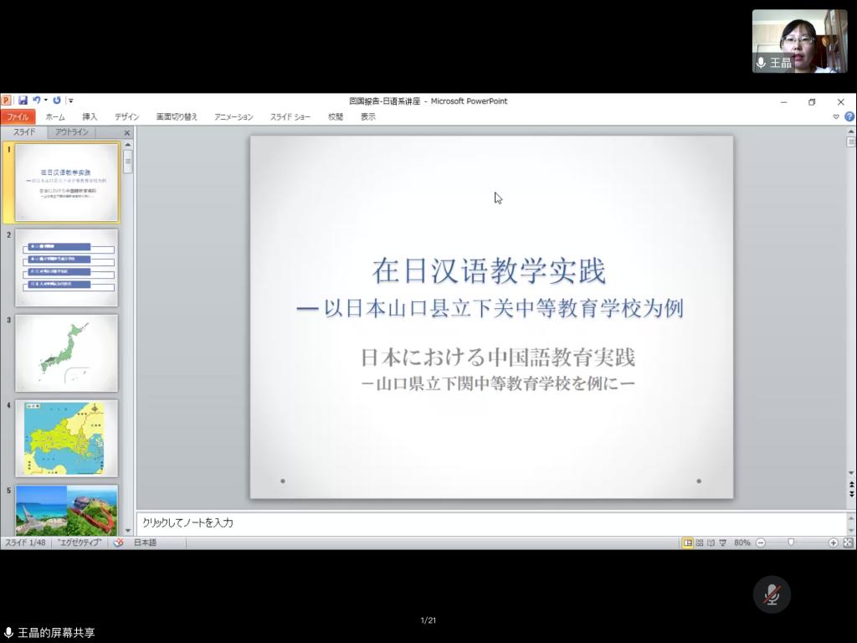This screenshot has width=857, height=643.
Task: Click the spell check icon in status bar
Action: point(119,543)
